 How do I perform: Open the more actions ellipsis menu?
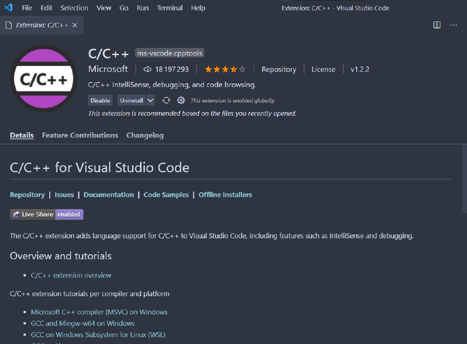pyautogui.click(x=453, y=25)
